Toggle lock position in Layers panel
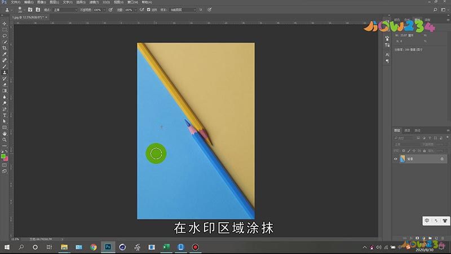451x254 pixels. point(414,151)
